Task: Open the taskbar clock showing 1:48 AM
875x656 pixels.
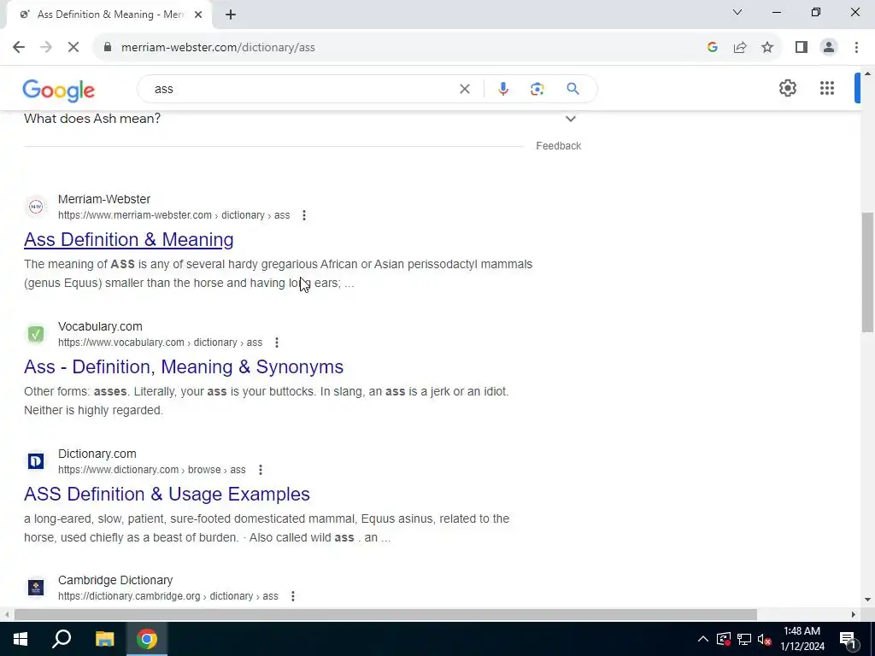Action: (x=802, y=639)
